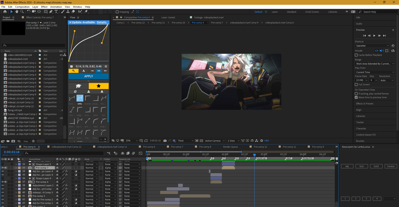Check If caching, play cached frames
Image resolution: width=399 pixels, height=207 pixels.
click(x=356, y=94)
